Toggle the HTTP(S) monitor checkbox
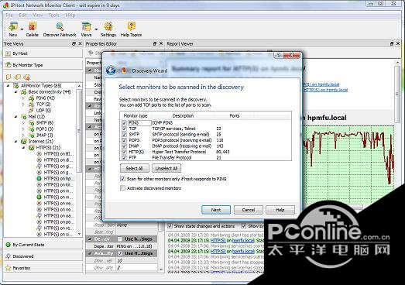405x285 pixels. [124, 152]
